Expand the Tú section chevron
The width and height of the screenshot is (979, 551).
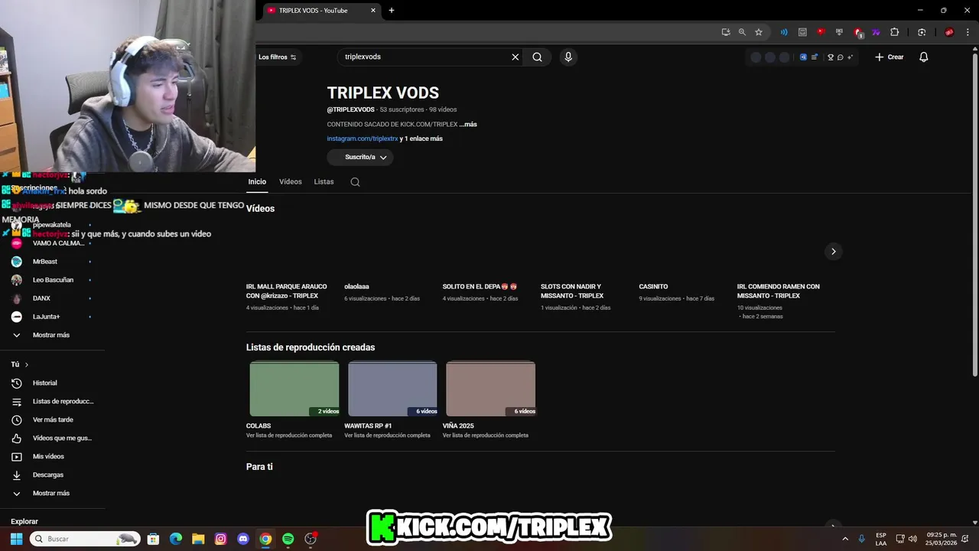coord(27,364)
